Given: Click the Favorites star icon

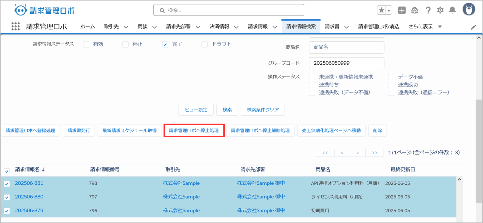Looking at the screenshot, I should (x=381, y=11).
